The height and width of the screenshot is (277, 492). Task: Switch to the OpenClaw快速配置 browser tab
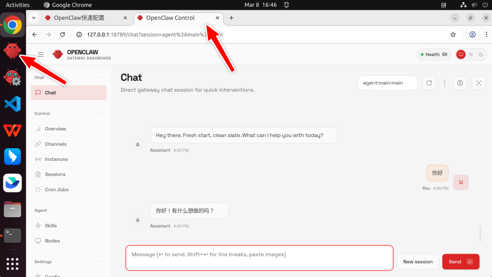click(82, 18)
